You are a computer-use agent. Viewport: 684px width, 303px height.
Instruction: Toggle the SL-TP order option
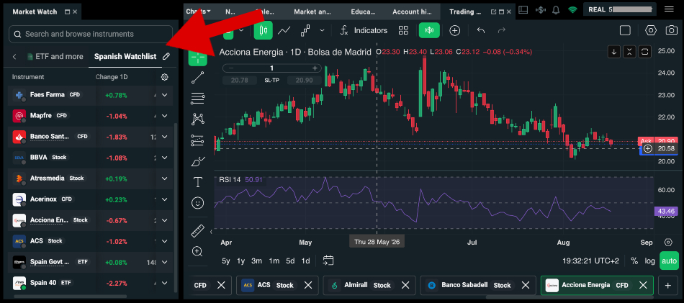(272, 80)
